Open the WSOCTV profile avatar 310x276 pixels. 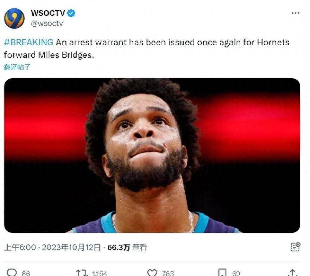pyautogui.click(x=14, y=18)
